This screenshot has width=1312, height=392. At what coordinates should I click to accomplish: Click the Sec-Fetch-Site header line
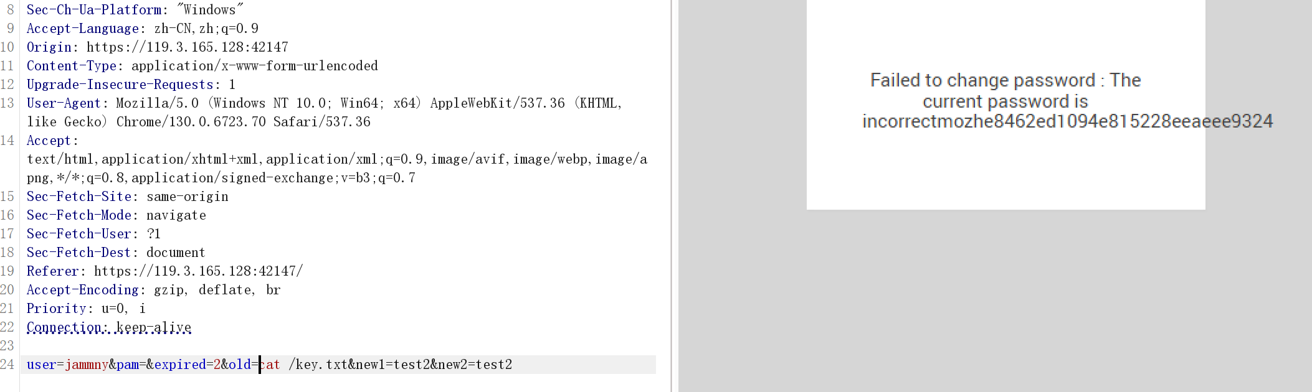click(x=127, y=197)
